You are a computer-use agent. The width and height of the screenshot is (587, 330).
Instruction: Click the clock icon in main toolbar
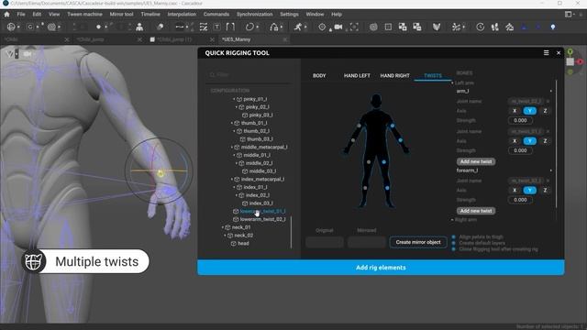(480, 27)
